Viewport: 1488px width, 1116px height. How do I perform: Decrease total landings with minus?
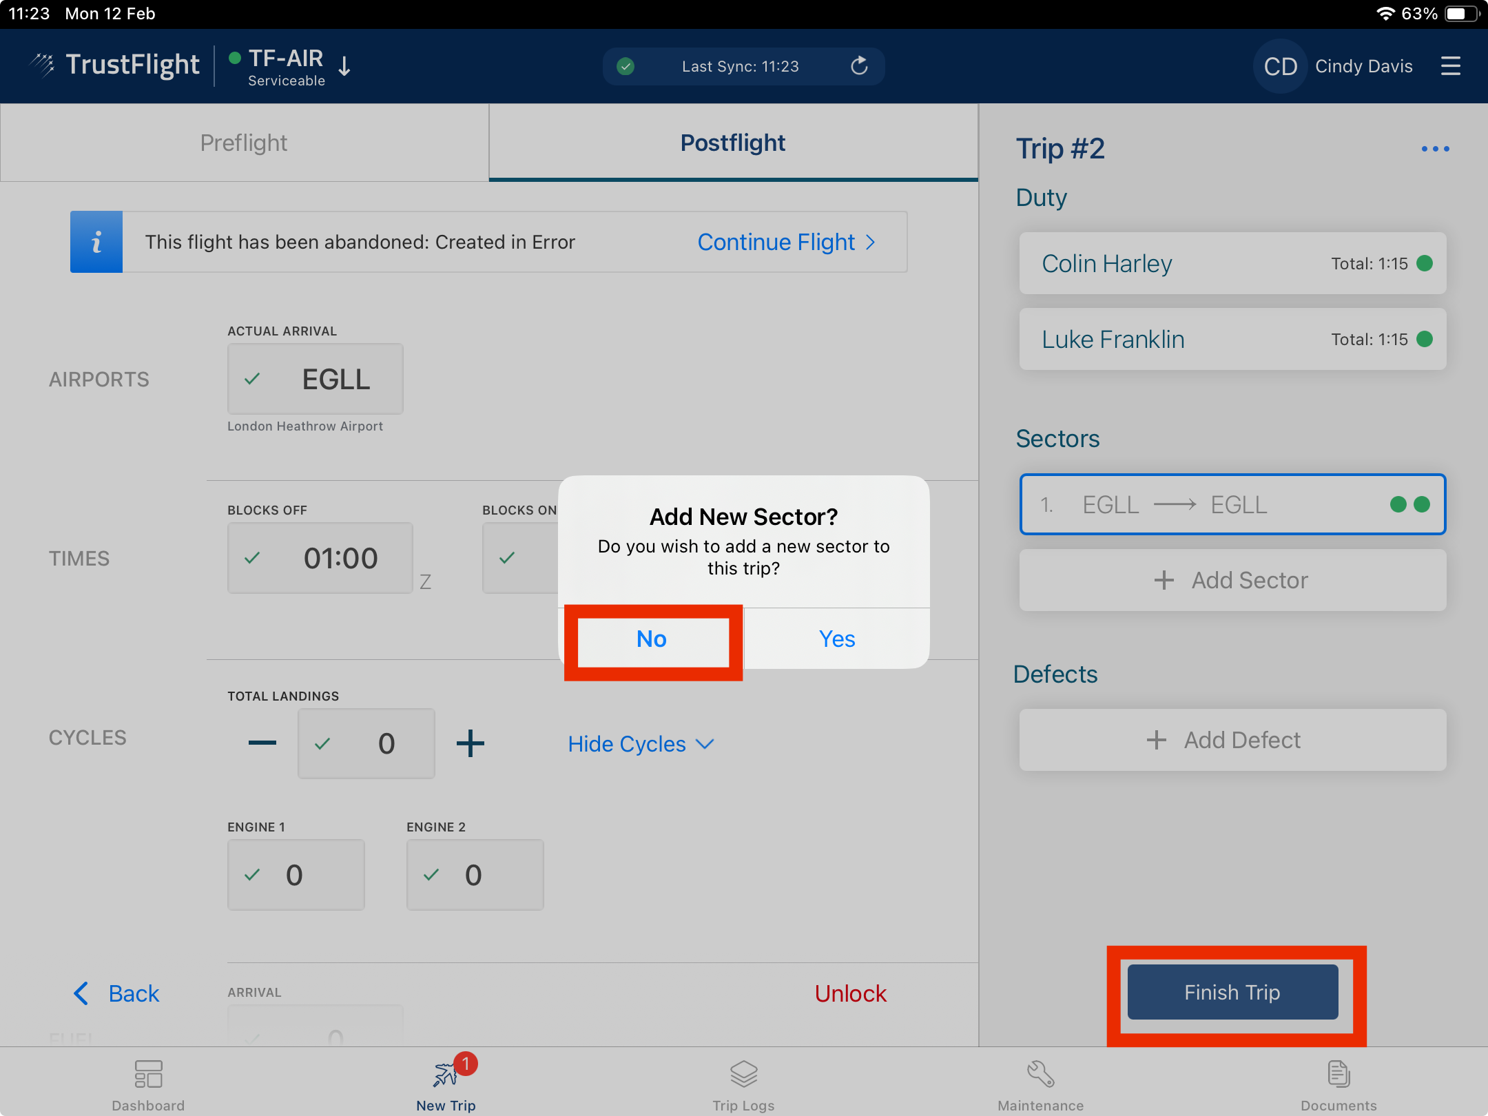coord(262,743)
